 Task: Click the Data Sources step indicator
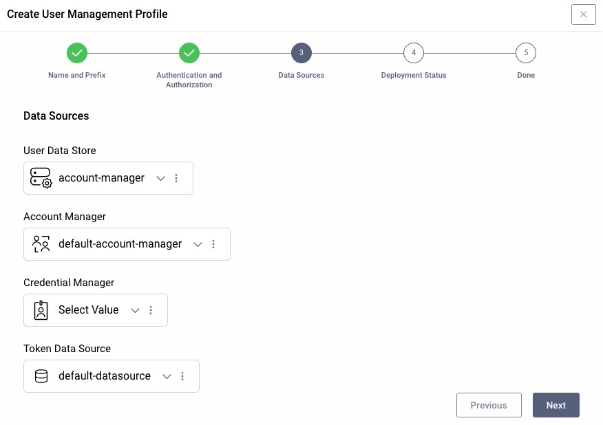point(301,52)
